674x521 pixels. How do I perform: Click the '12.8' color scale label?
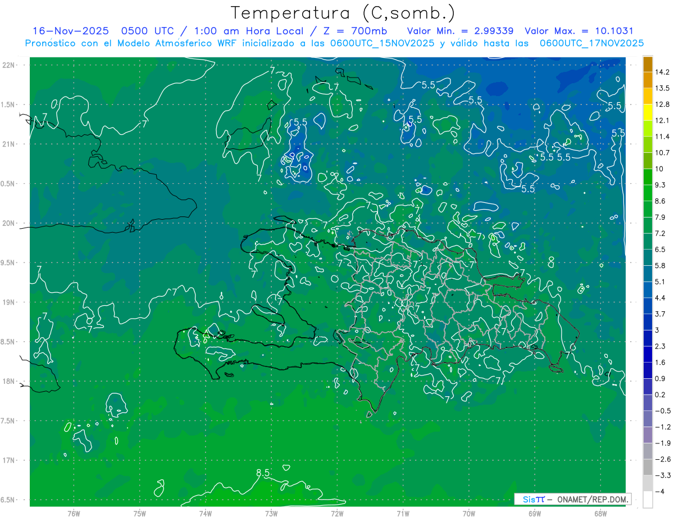tap(663, 104)
